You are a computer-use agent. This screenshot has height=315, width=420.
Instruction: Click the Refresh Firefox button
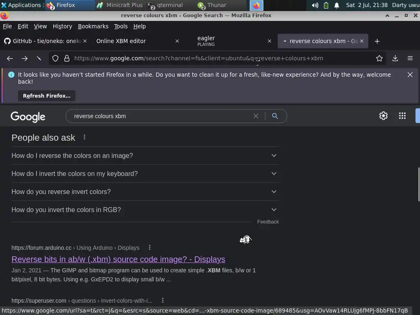(x=47, y=96)
